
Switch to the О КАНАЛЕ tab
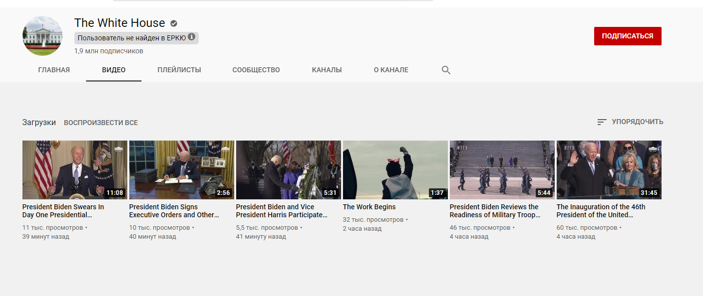pos(391,70)
